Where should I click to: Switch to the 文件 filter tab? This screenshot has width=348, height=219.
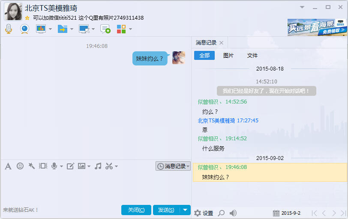[x=252, y=55]
